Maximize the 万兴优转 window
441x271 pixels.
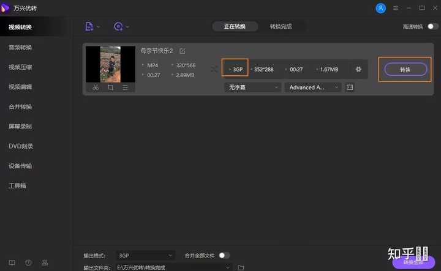(x=422, y=8)
